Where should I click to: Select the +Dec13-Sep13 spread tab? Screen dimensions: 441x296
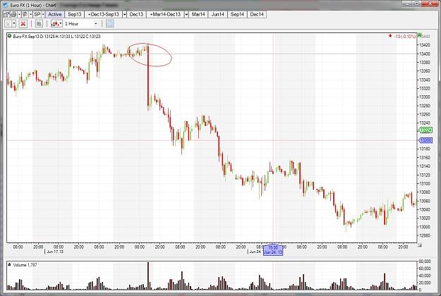104,14
